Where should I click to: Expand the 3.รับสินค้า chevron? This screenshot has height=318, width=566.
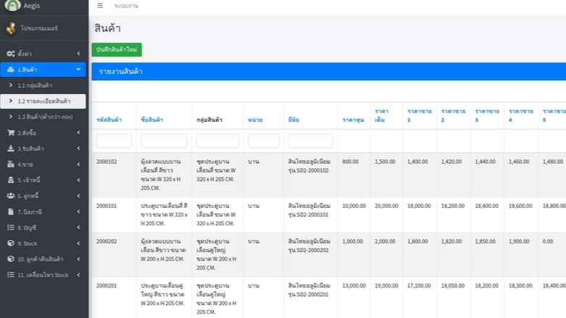tap(78, 148)
